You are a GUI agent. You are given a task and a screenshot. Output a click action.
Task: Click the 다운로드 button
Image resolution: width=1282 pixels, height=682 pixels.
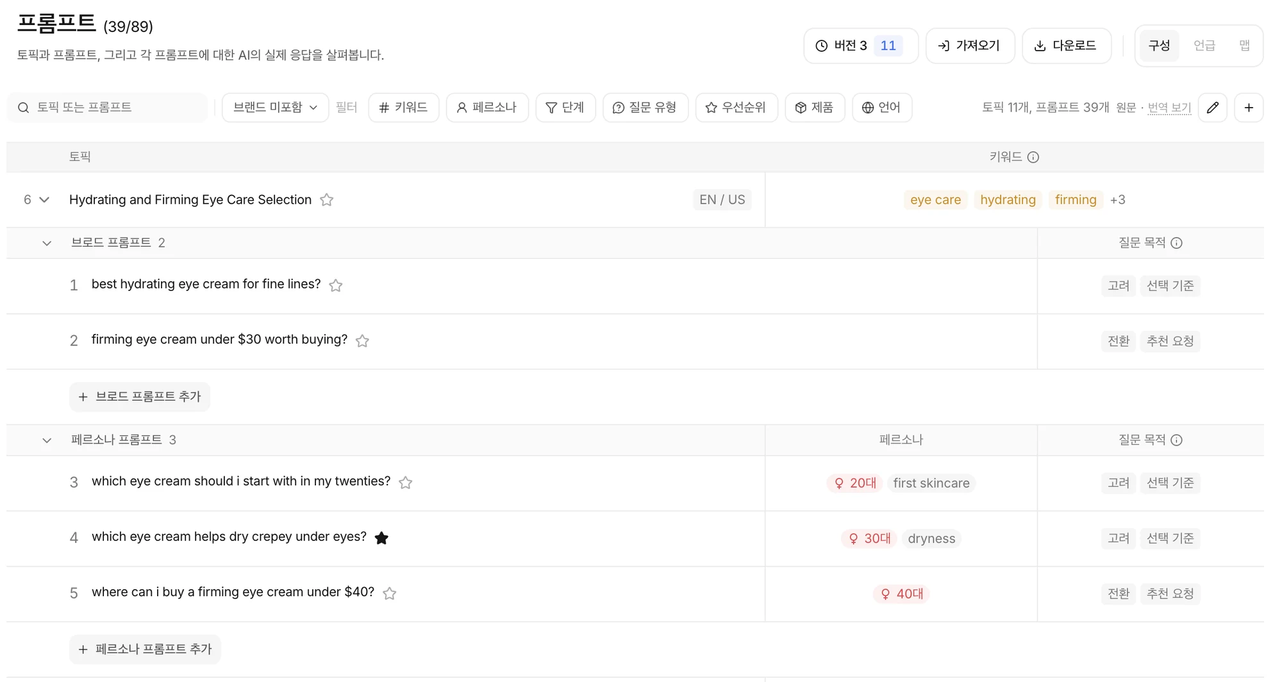tap(1067, 46)
